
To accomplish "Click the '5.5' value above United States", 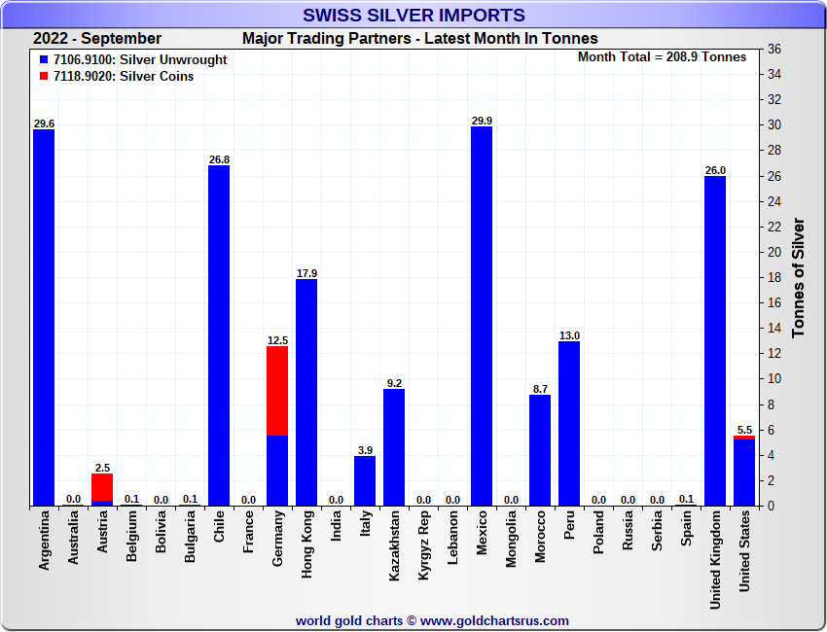I will 744,430.
